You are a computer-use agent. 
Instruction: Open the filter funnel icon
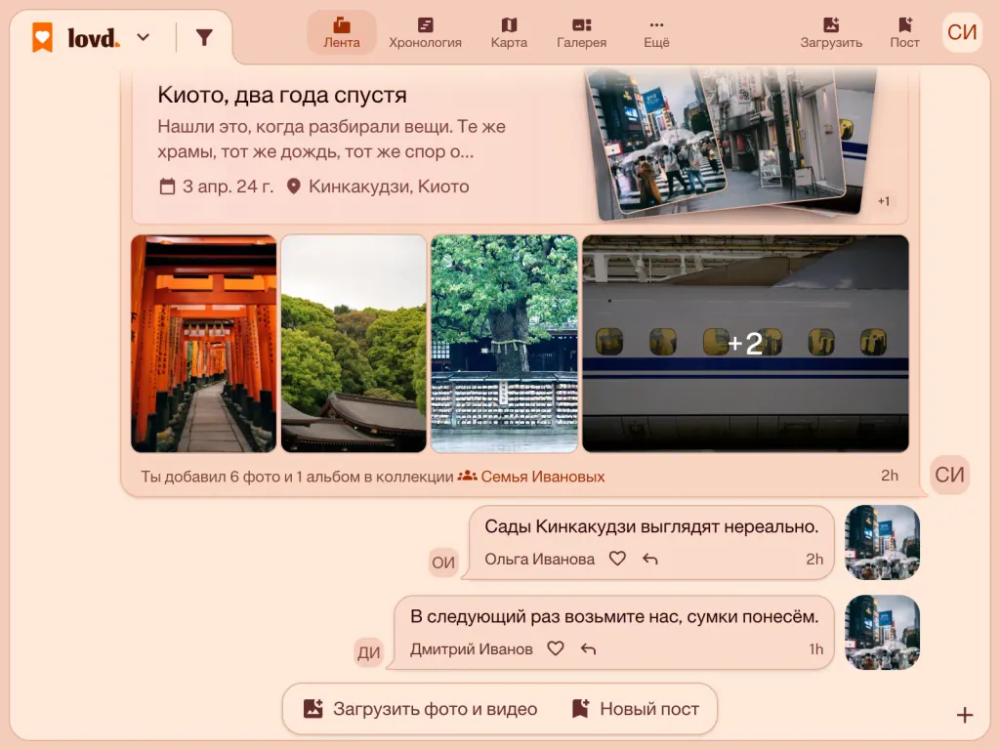(x=204, y=38)
